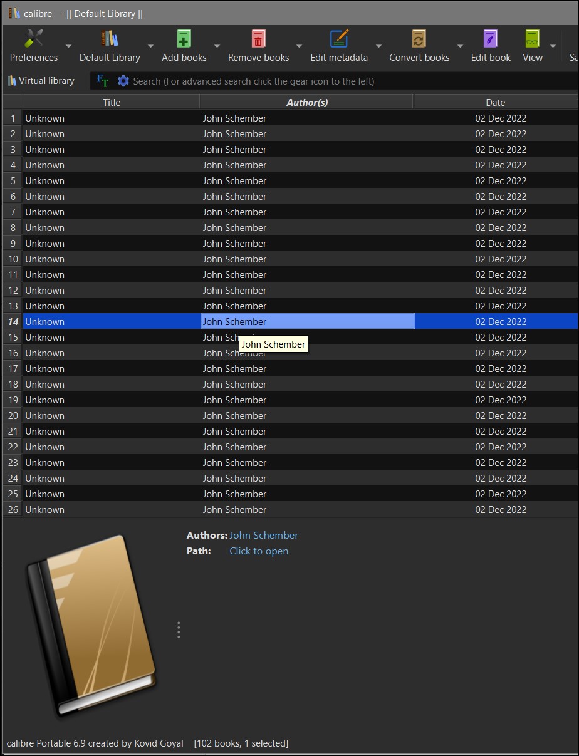
Task: Click the 'Click to open' path link
Action: tap(259, 551)
